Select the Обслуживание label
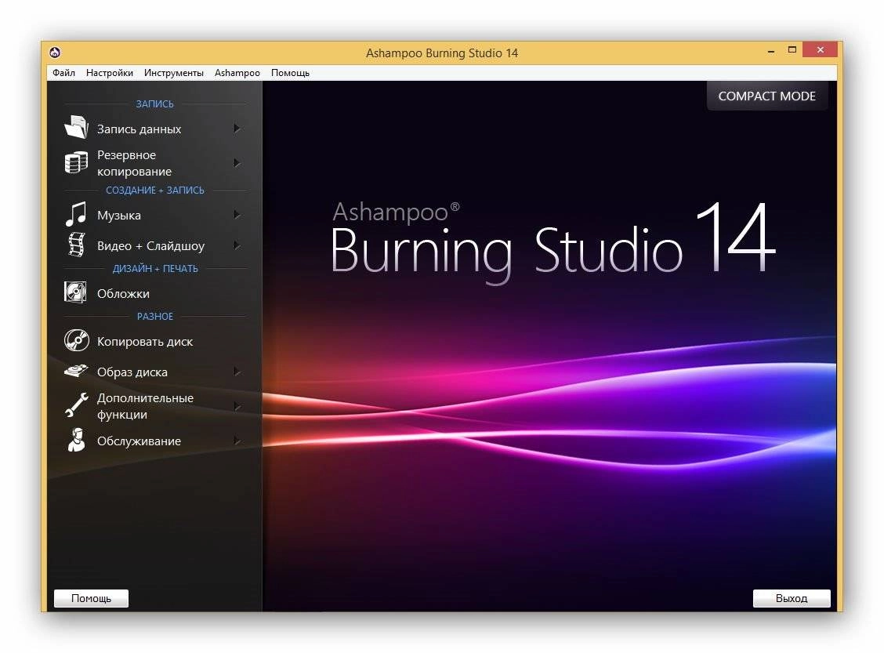Viewport: 884px width, 653px height. pos(139,441)
